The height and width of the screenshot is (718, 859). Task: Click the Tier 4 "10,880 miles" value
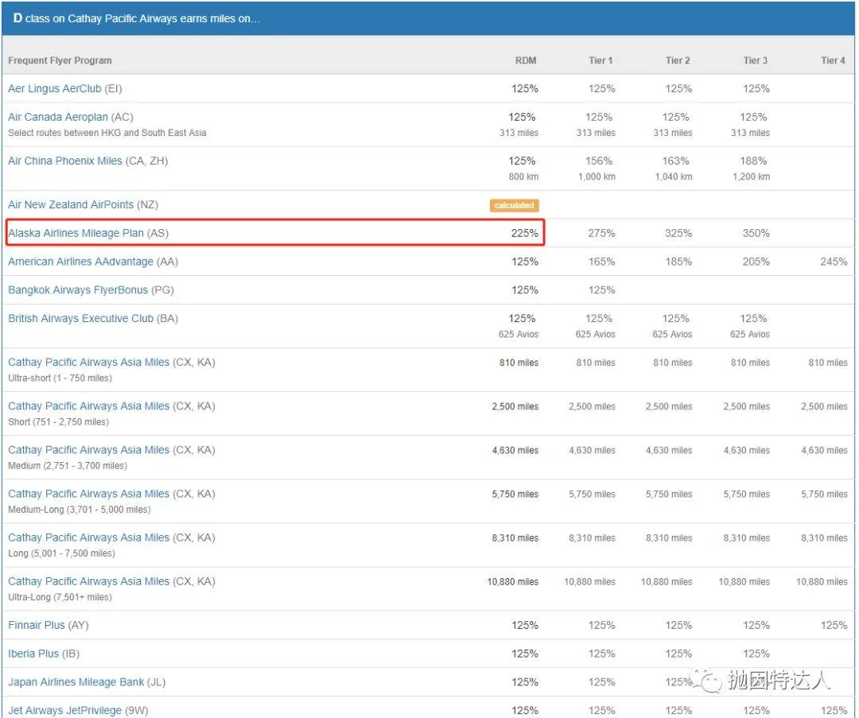[x=822, y=581]
